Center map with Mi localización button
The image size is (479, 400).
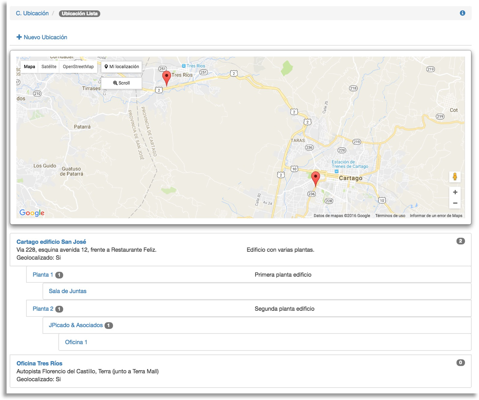point(121,67)
